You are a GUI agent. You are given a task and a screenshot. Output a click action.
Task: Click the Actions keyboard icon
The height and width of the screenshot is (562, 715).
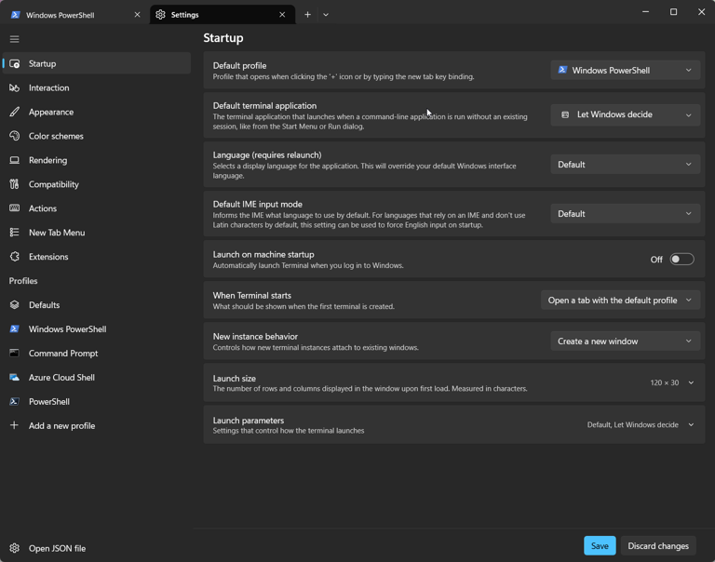pyautogui.click(x=15, y=208)
